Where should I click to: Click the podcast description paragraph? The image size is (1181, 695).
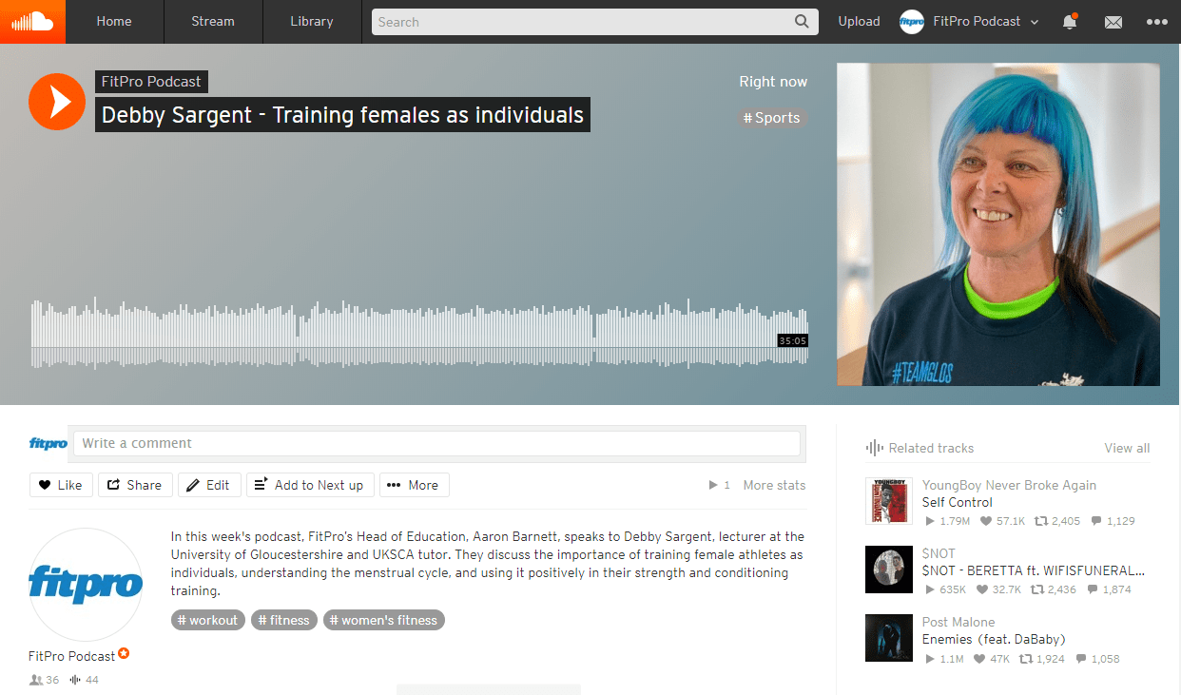point(488,564)
